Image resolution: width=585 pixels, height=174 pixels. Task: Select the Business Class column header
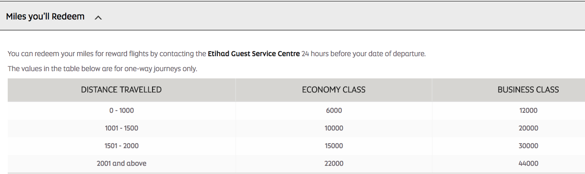(508, 90)
